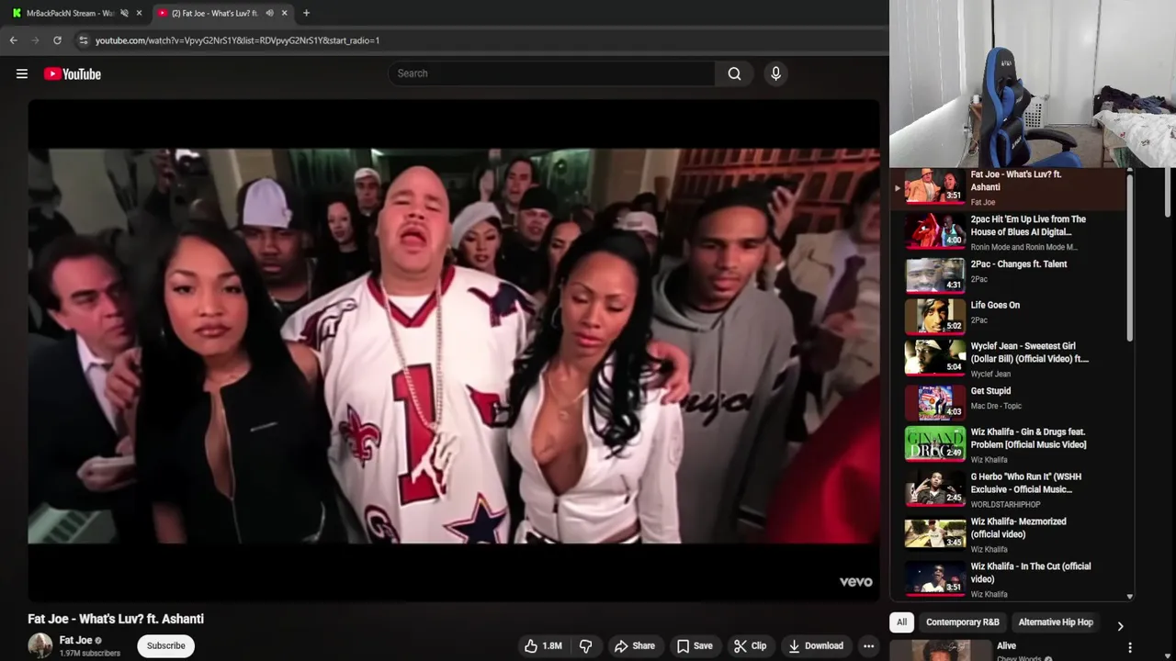1176x661 pixels.
Task: Open a new browser tab
Action: (306, 13)
